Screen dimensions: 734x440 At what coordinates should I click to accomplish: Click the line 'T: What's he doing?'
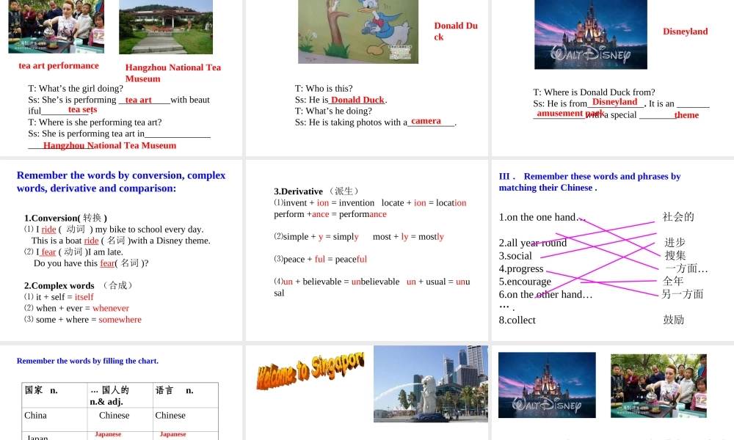tap(333, 111)
